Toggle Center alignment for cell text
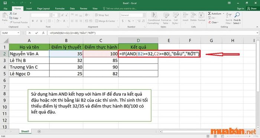 [77, 21]
